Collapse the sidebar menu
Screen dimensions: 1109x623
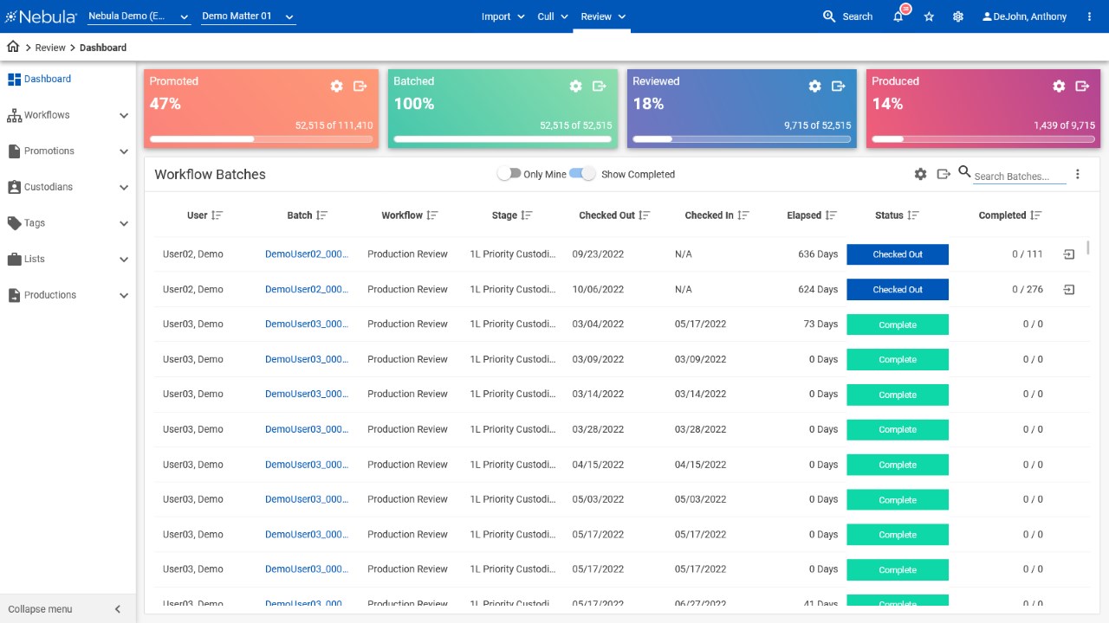point(68,609)
